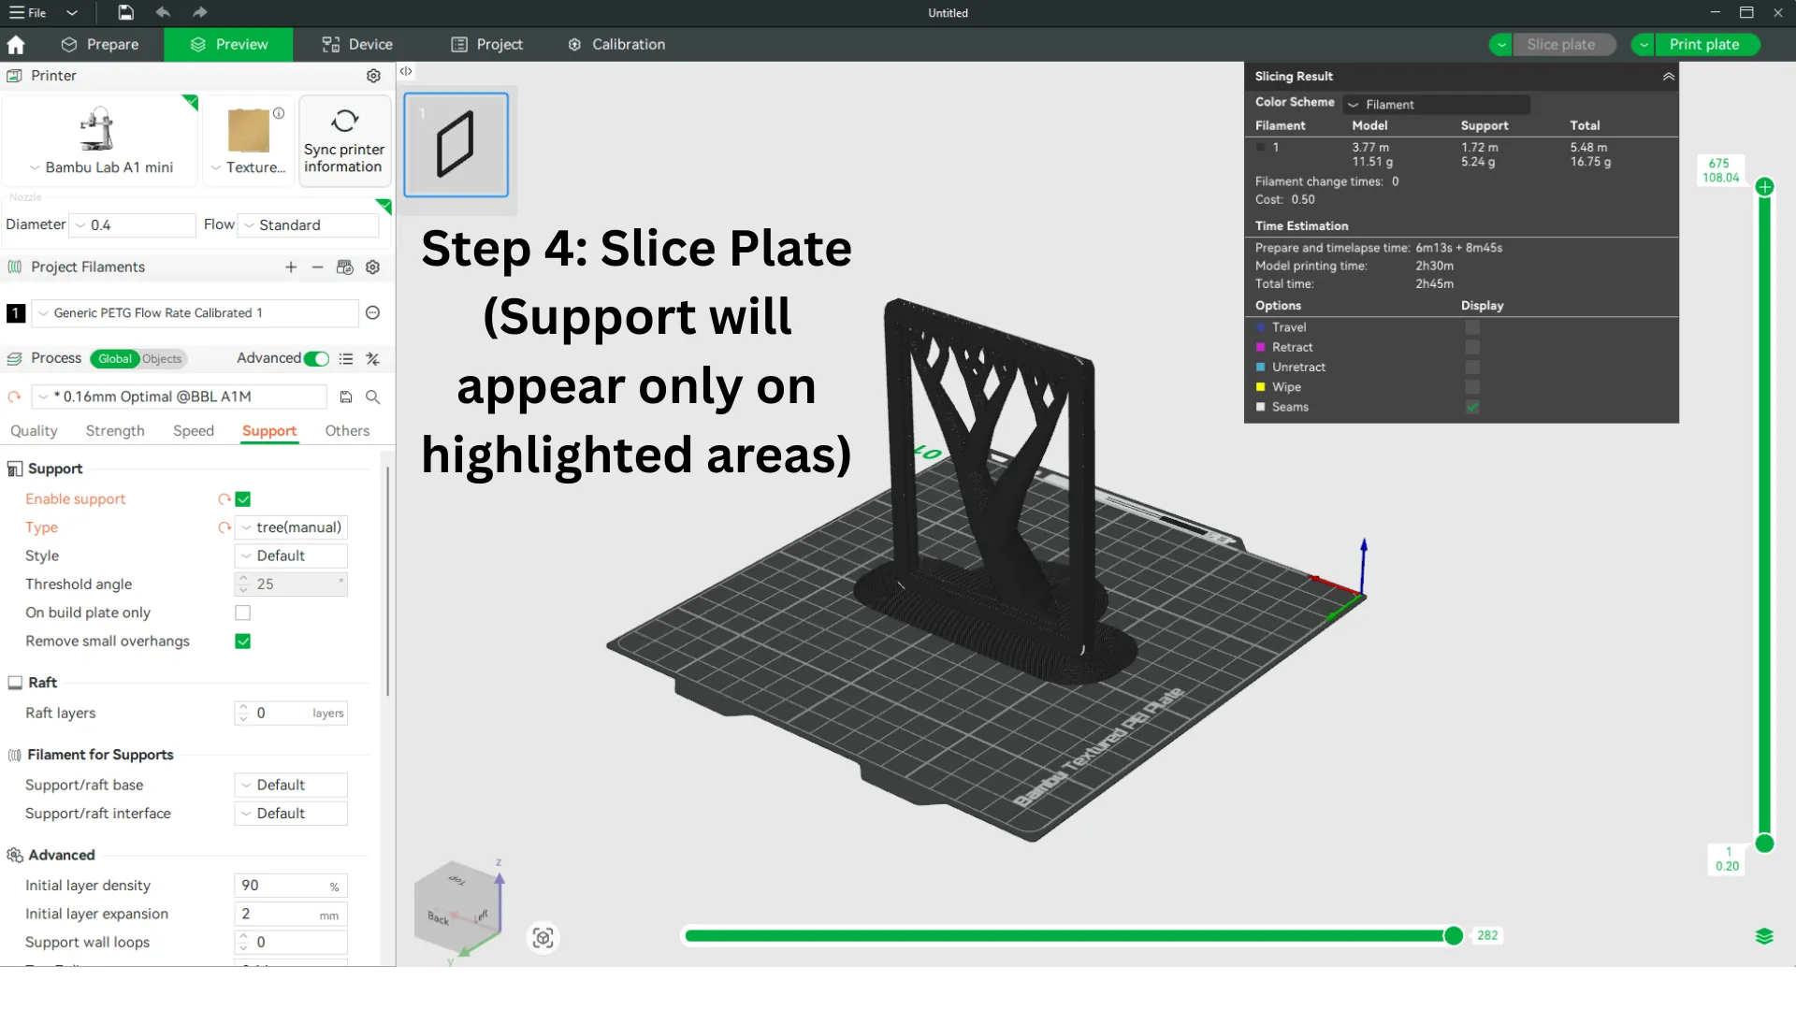The width and height of the screenshot is (1796, 1010).
Task: Add a project filament with plus icon
Action: coord(291,267)
